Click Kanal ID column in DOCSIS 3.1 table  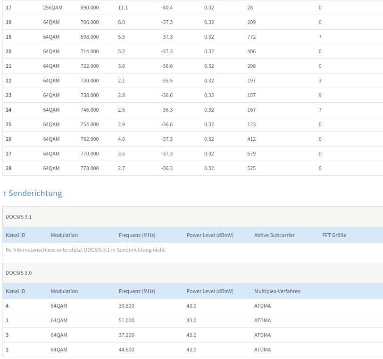click(x=16, y=235)
